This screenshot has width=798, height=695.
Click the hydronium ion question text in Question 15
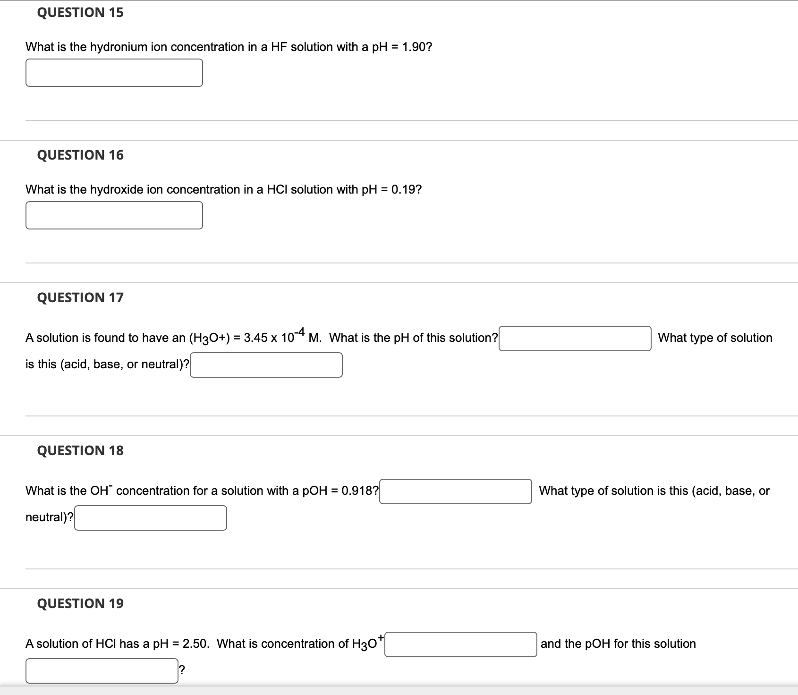[x=228, y=47]
